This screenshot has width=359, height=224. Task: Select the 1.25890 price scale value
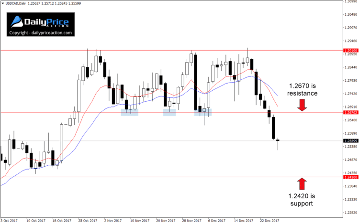tap(351, 133)
